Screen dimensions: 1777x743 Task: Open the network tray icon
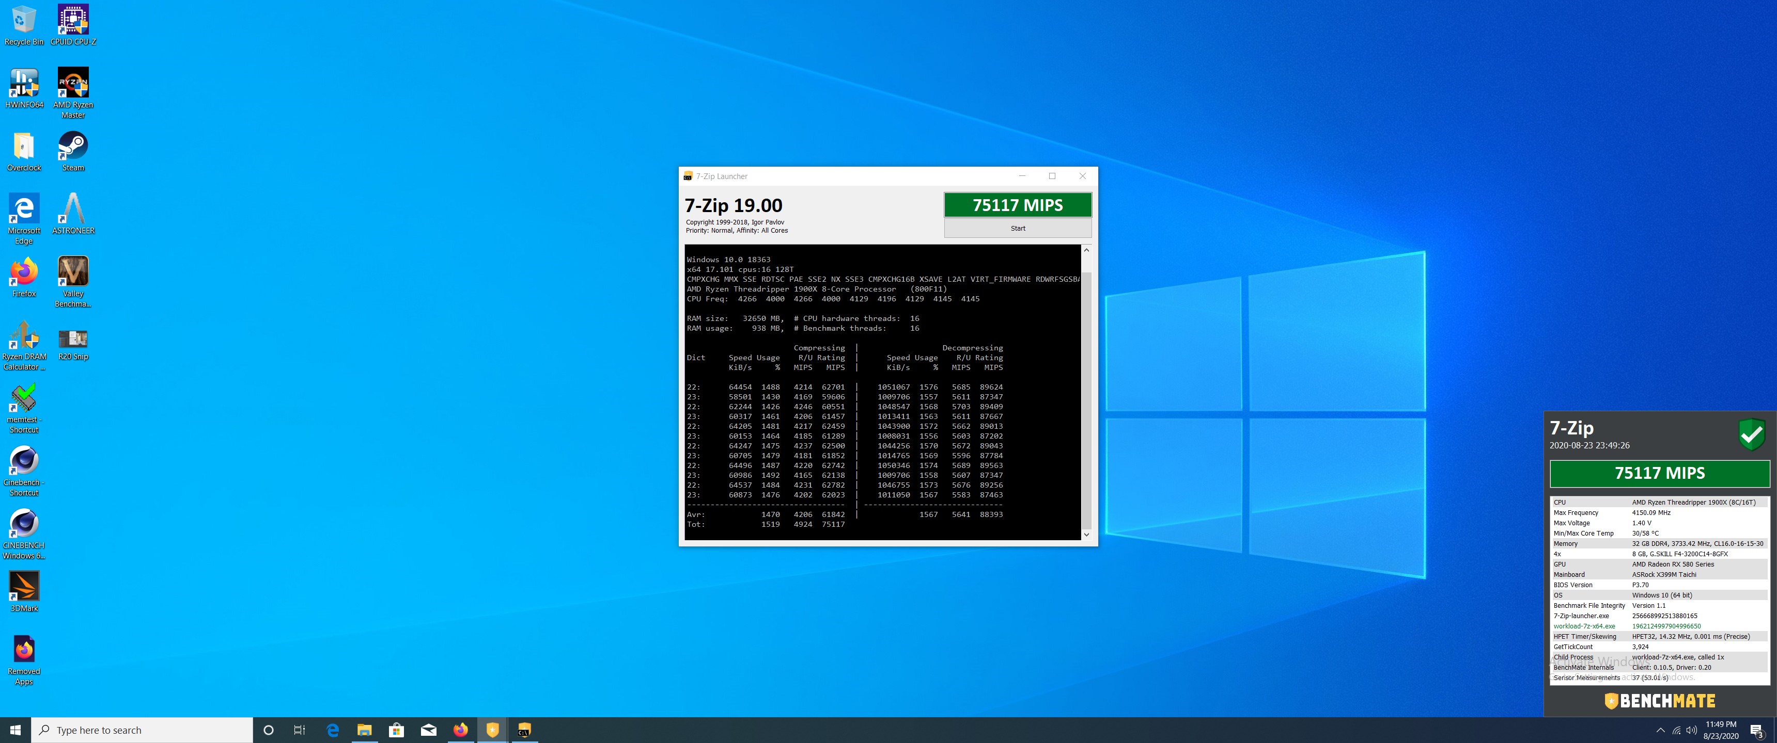(x=1676, y=731)
